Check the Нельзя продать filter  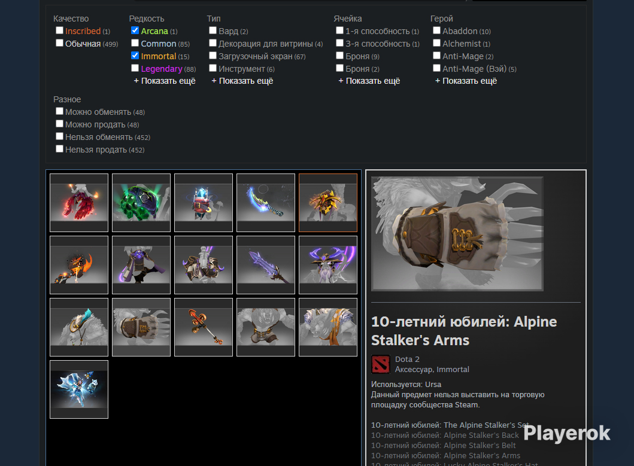pos(59,149)
